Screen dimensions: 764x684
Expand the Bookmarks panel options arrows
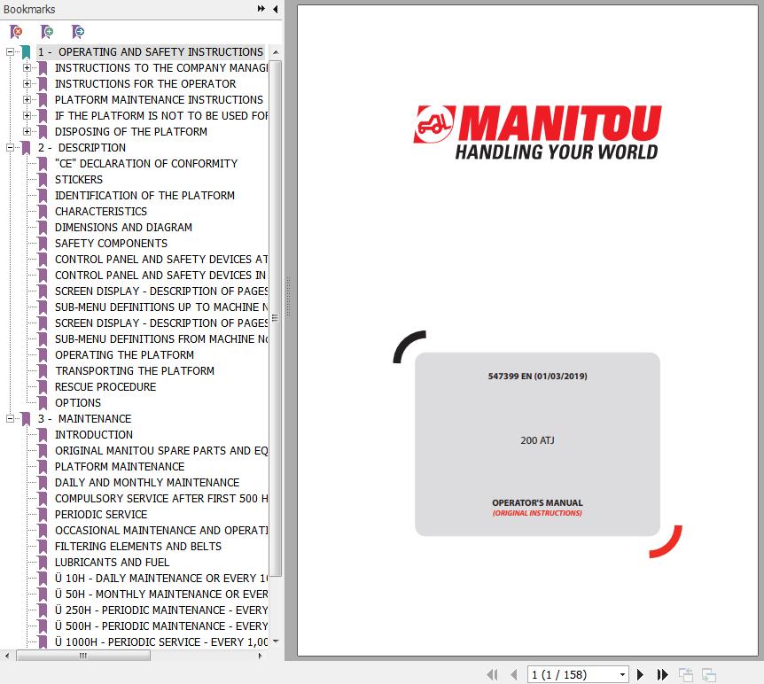click(261, 9)
